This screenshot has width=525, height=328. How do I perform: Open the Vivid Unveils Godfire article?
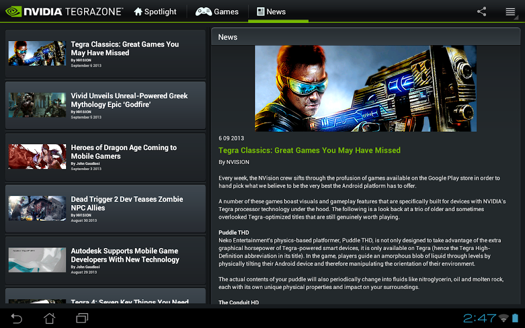[x=106, y=106]
